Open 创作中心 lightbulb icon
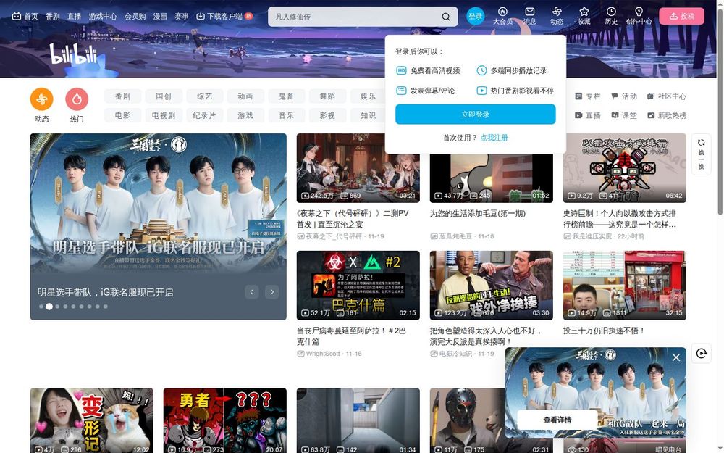 639,16
